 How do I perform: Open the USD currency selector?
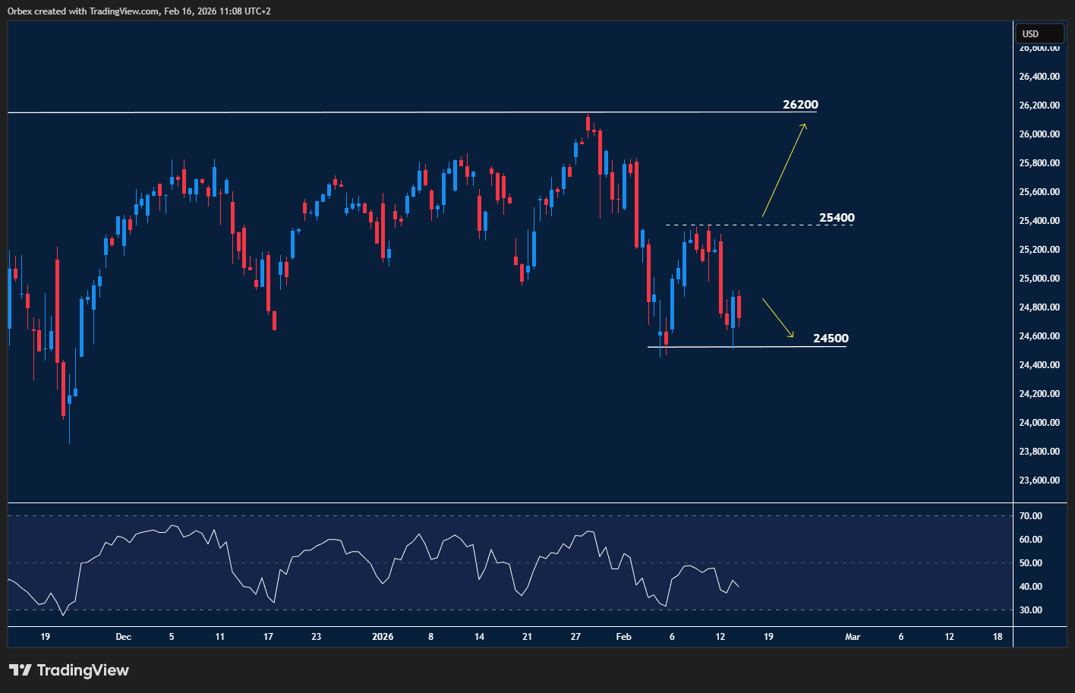point(1039,33)
